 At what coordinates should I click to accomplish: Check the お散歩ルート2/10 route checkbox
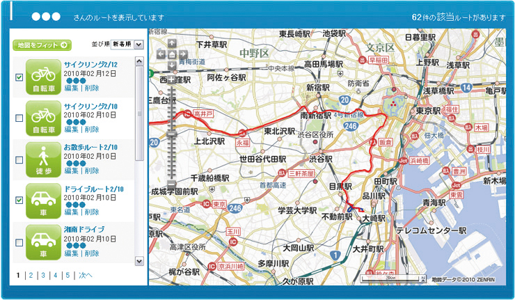(19, 159)
